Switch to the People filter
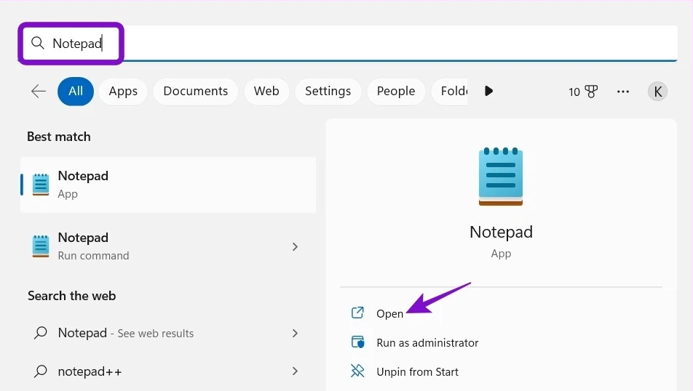The image size is (693, 391). pos(396,92)
